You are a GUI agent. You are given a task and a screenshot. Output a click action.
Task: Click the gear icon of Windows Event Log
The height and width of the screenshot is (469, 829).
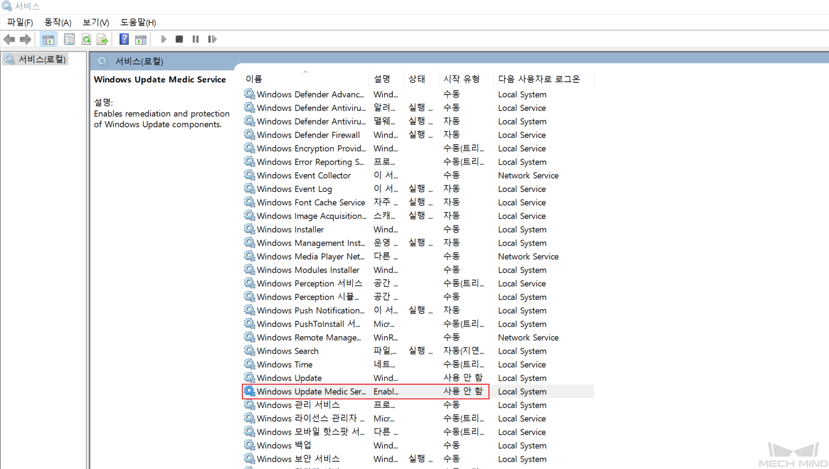[x=249, y=189]
